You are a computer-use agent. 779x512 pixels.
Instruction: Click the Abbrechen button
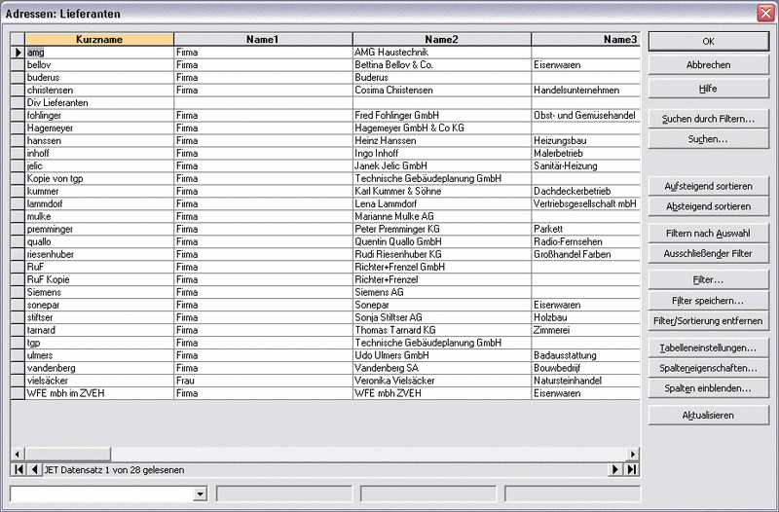coord(709,64)
